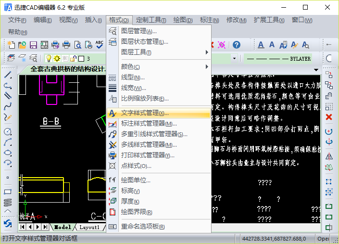Viewport: 339px width, 244px height.
Task: Open the 修改 menu
Action: pos(236,20)
